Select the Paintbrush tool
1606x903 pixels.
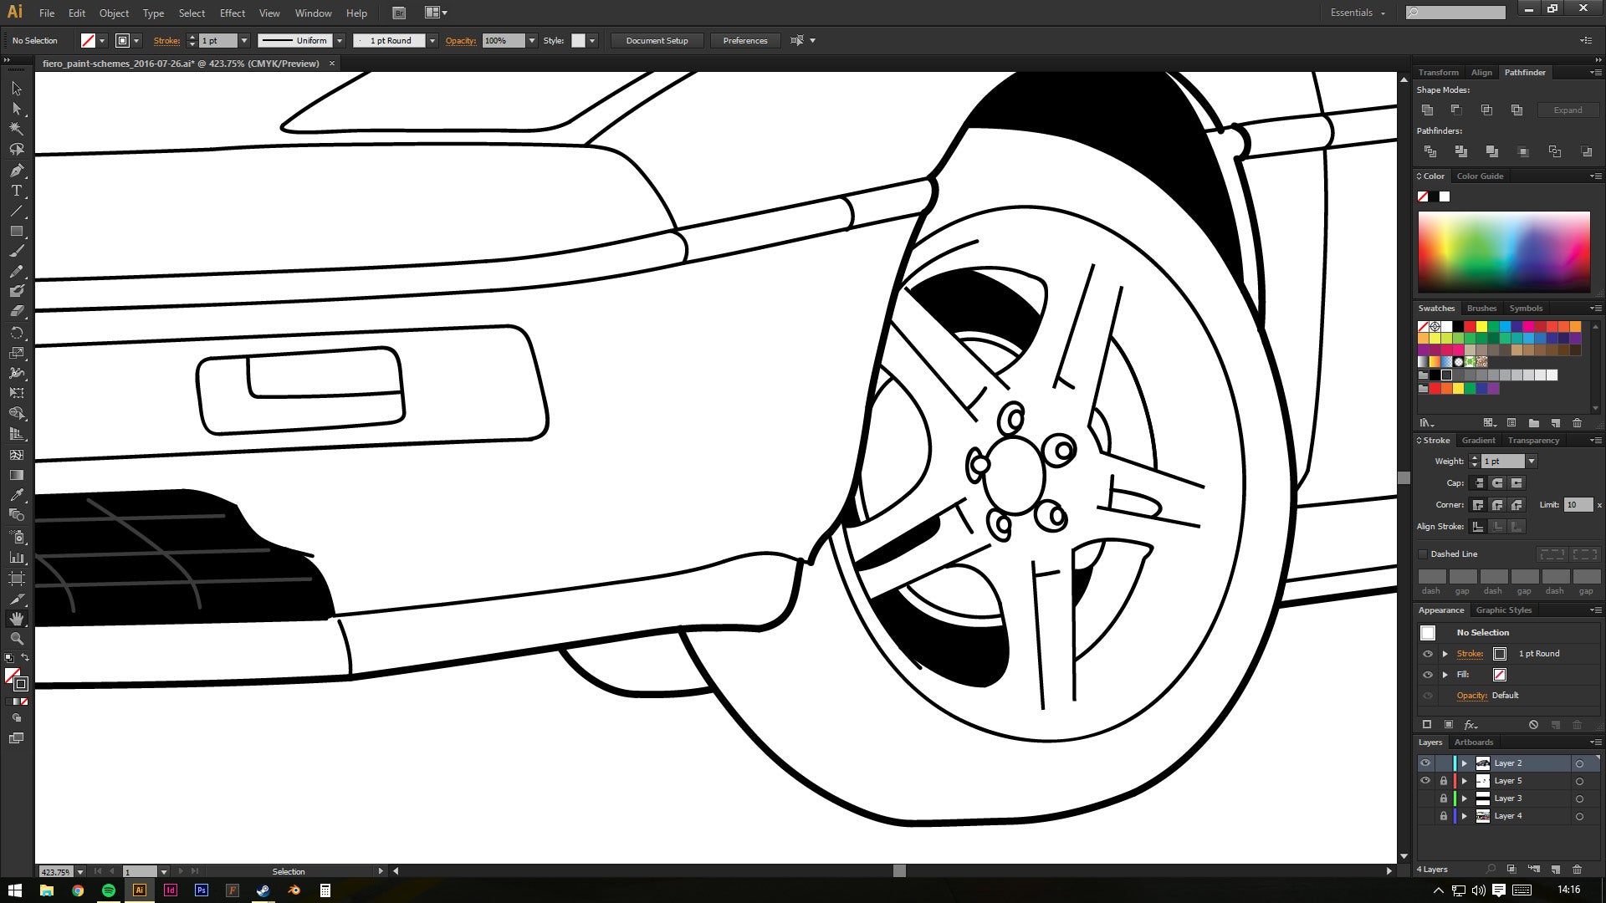click(16, 251)
